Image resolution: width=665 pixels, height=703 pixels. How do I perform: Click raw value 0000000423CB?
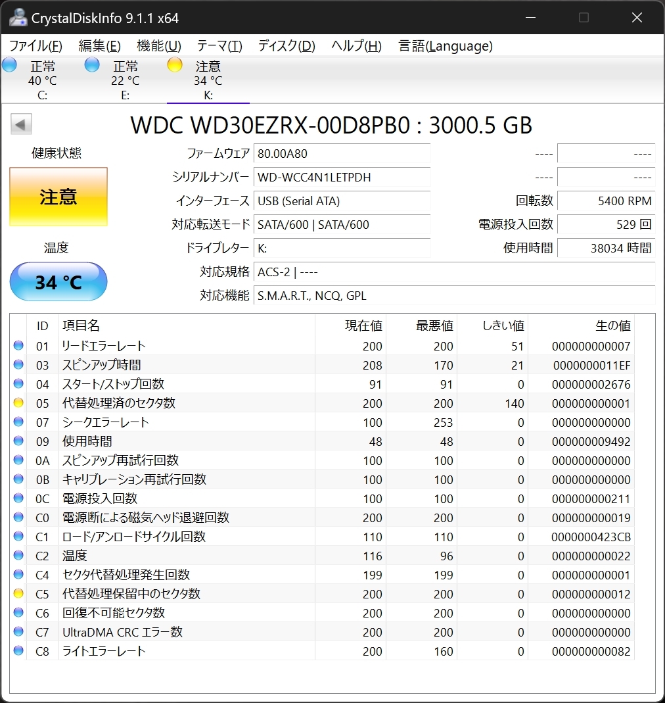591,537
